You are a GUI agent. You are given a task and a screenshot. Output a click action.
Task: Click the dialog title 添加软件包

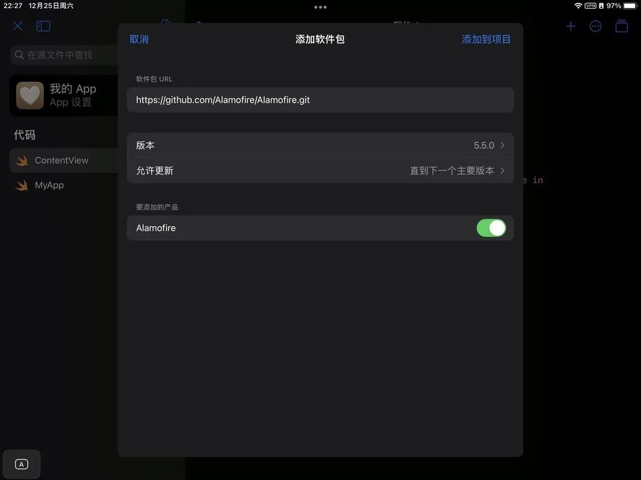[320, 39]
